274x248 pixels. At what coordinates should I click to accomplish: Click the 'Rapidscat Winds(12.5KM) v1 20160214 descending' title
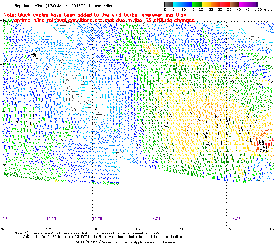pyautogui.click(x=64, y=6)
